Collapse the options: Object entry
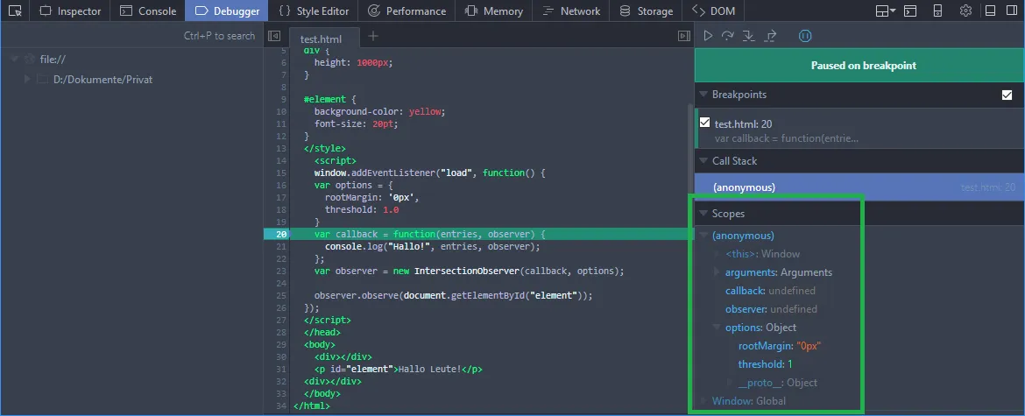 (x=717, y=328)
